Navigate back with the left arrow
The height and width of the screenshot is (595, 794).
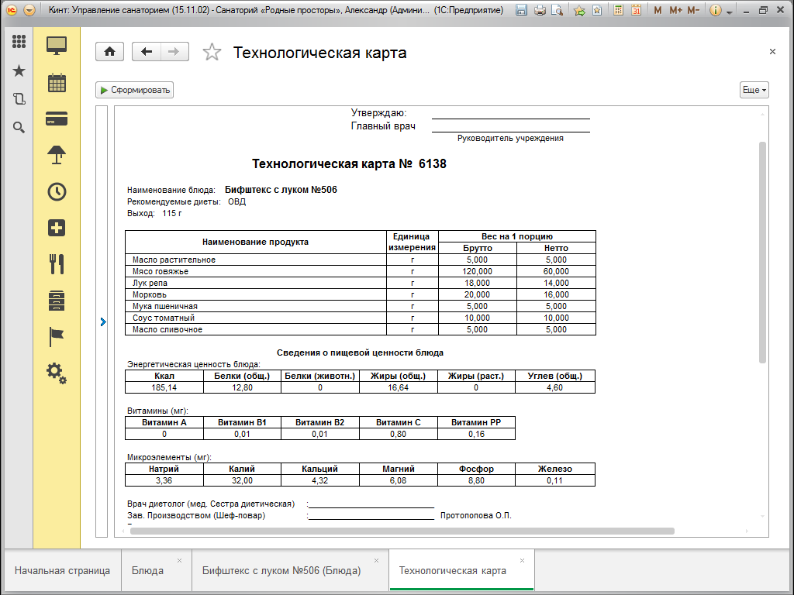click(x=147, y=52)
